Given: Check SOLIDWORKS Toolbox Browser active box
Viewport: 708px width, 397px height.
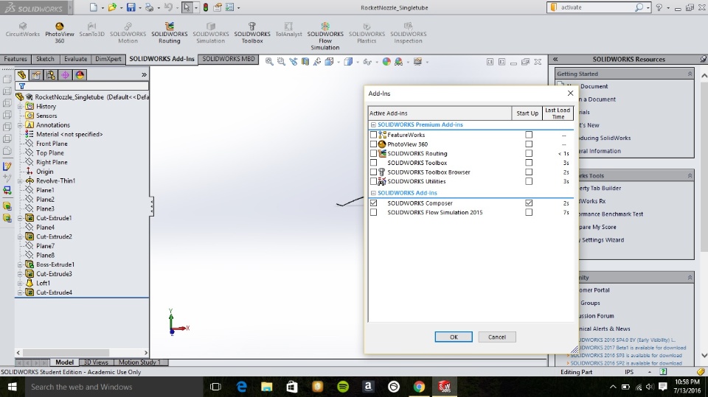Looking at the screenshot, I should (373, 172).
